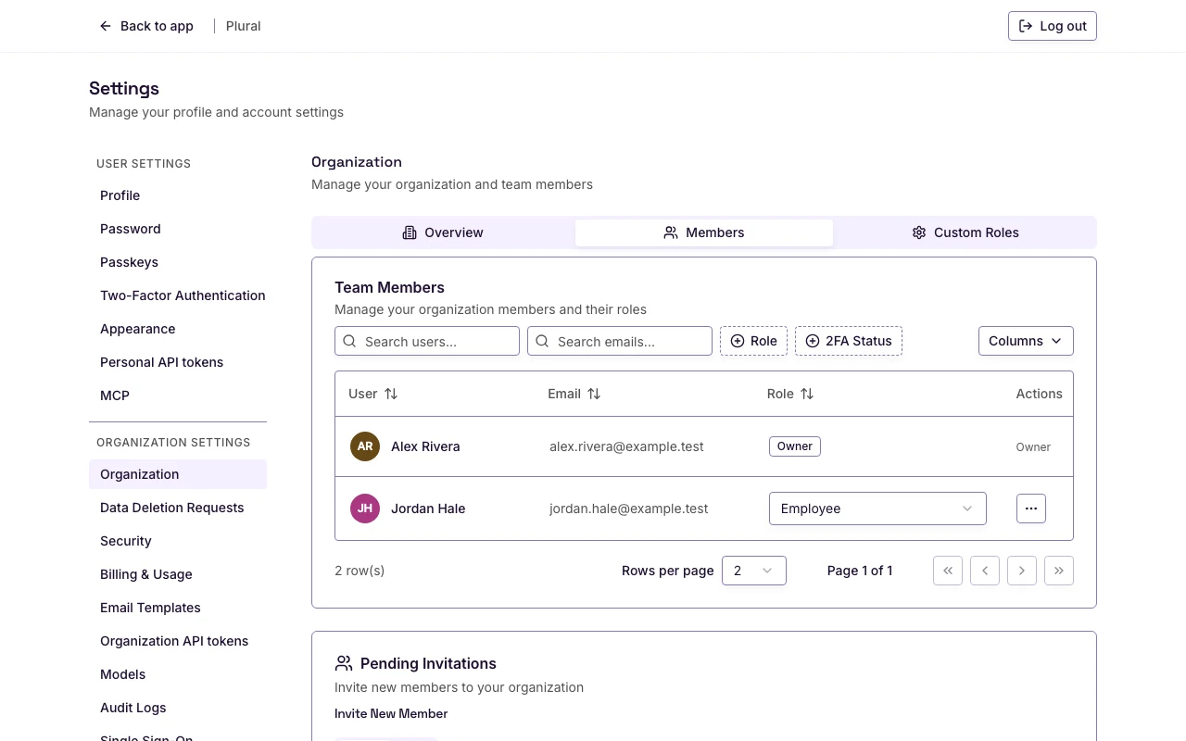Click Jordan Hale's JH avatar
The height and width of the screenshot is (741, 1186).
click(365, 509)
